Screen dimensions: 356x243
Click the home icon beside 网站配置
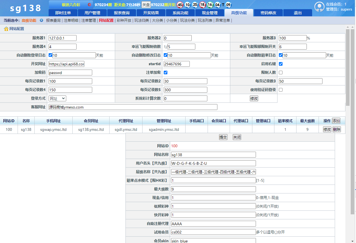(x=6, y=29)
